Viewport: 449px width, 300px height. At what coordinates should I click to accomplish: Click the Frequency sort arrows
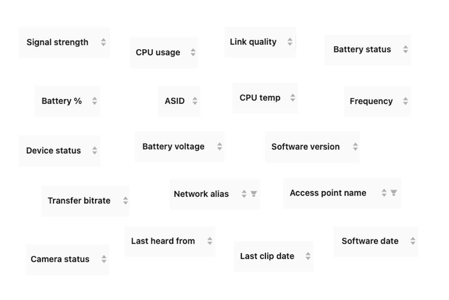point(405,101)
